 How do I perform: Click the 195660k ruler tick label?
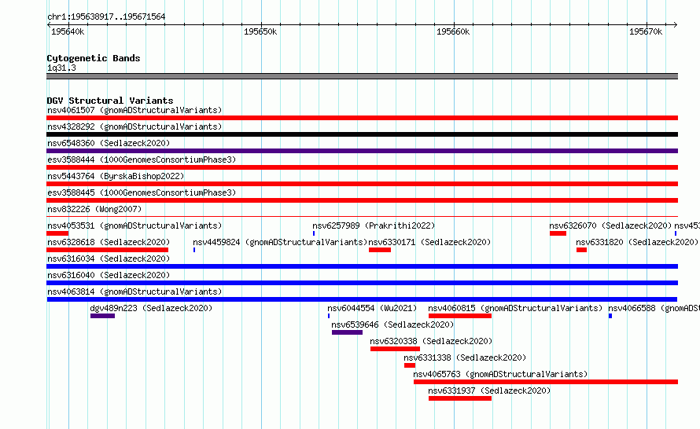click(453, 31)
